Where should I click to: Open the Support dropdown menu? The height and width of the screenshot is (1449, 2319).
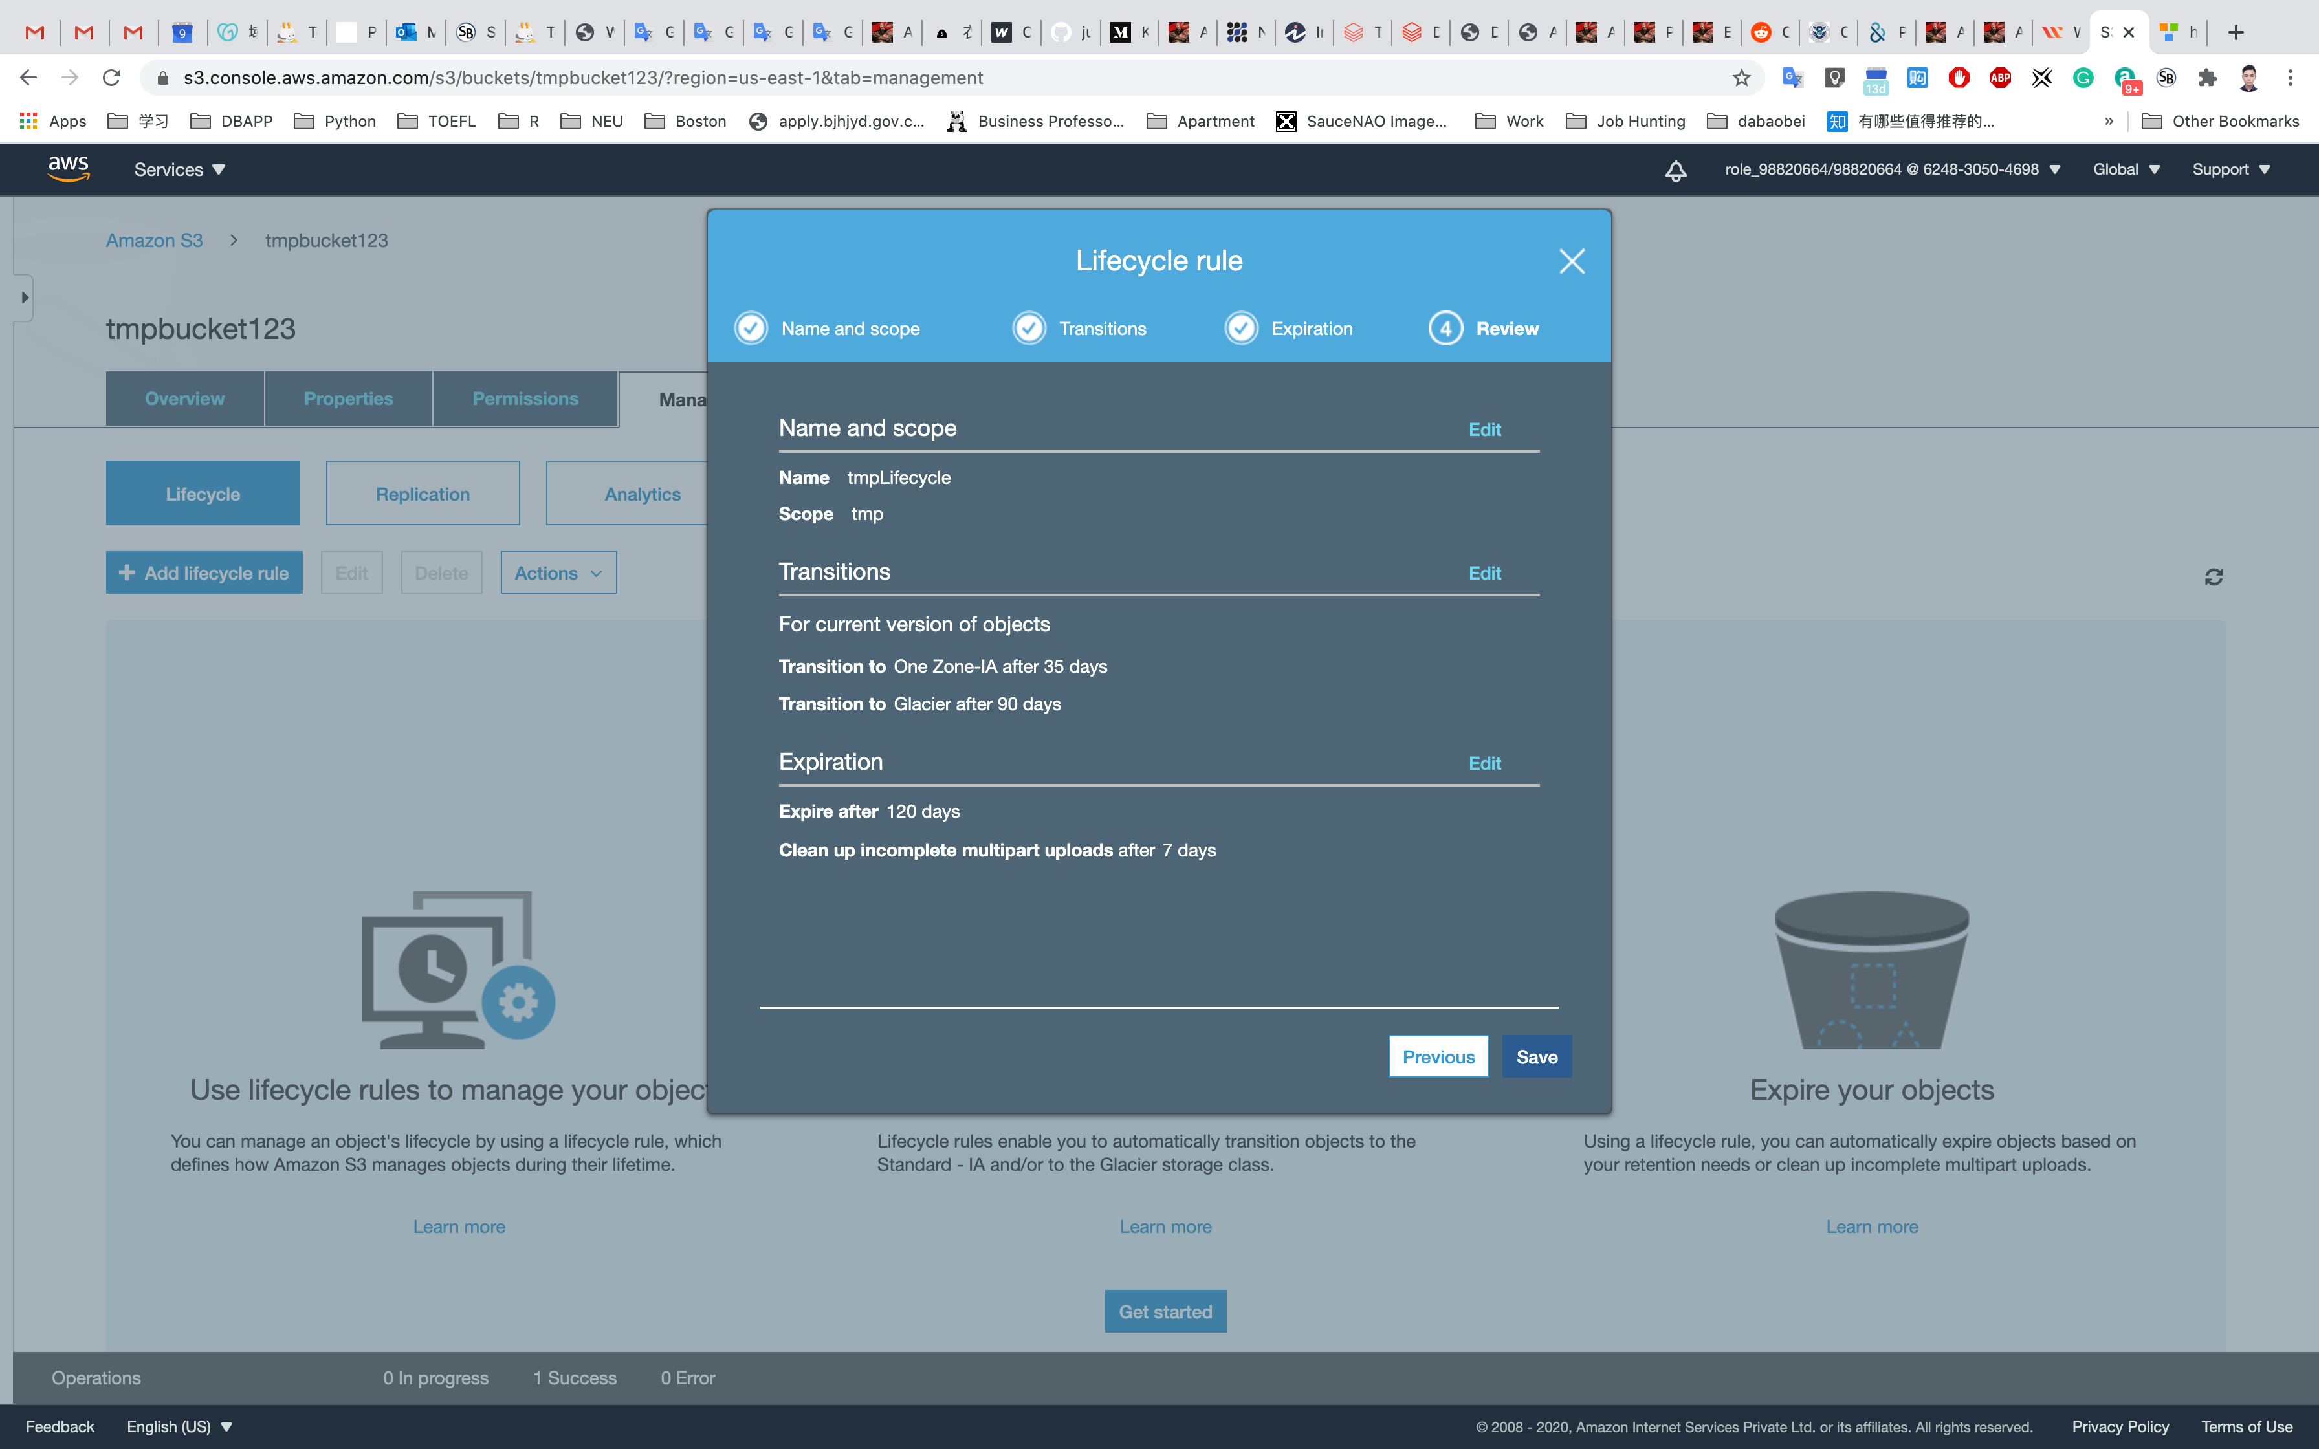(x=2230, y=169)
